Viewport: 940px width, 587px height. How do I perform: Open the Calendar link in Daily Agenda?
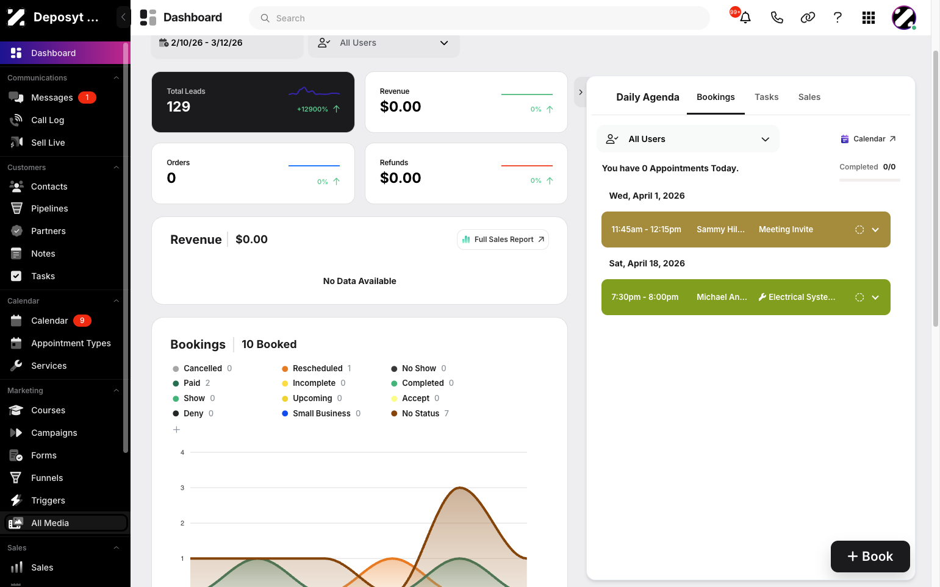pyautogui.click(x=868, y=139)
